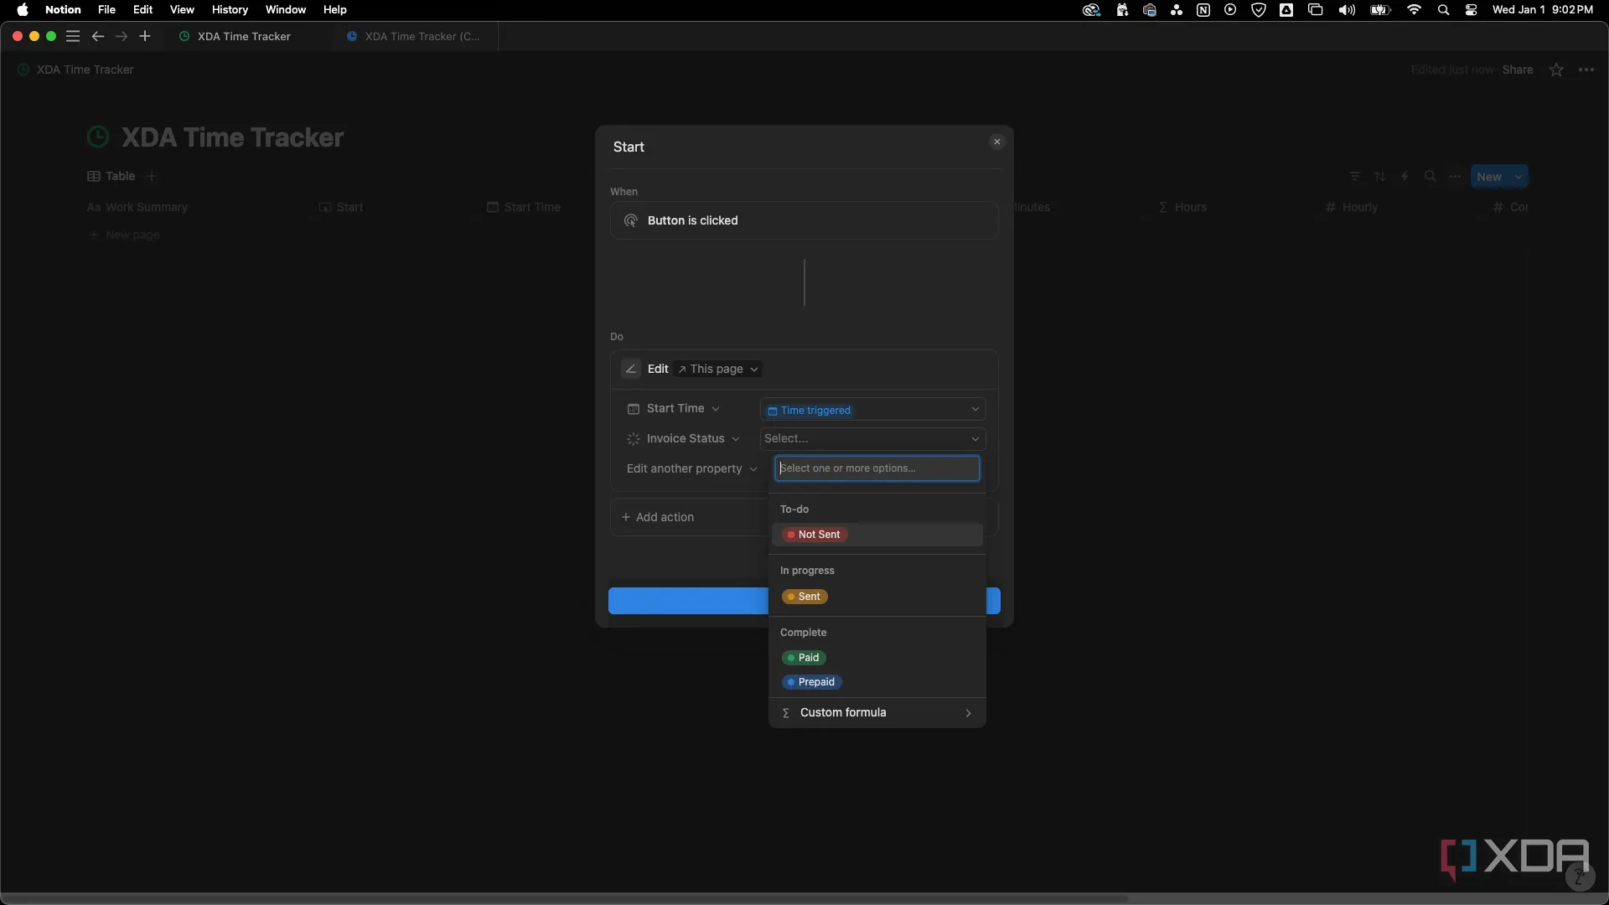Click the XDA Time Tracker clock page icon

[98, 137]
